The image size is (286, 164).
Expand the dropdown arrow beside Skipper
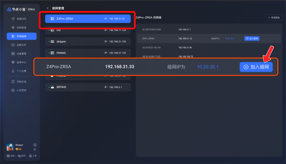(x=35, y=145)
